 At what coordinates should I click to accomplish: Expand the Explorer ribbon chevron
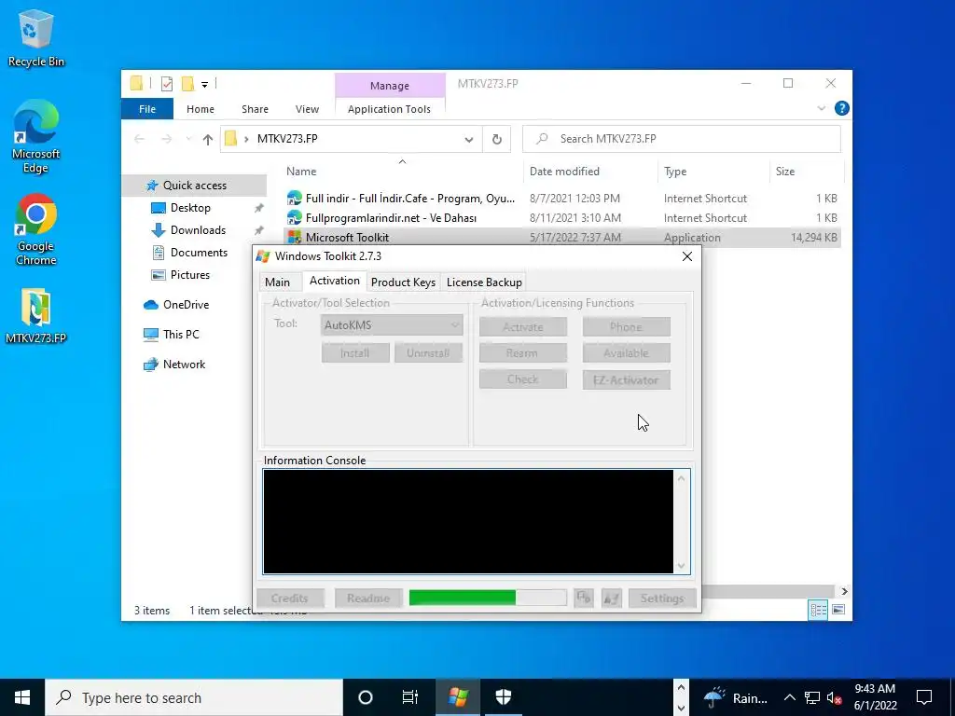(x=822, y=108)
